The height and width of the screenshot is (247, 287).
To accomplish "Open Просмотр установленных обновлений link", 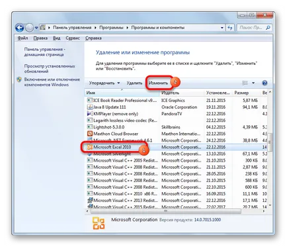I will [x=50, y=69].
